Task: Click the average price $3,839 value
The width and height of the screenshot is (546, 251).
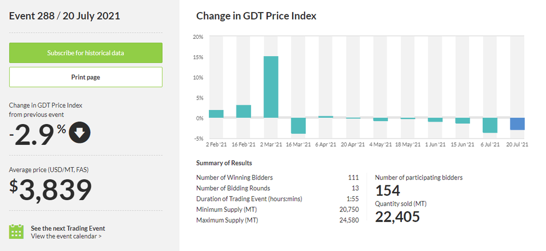Action: (x=50, y=190)
